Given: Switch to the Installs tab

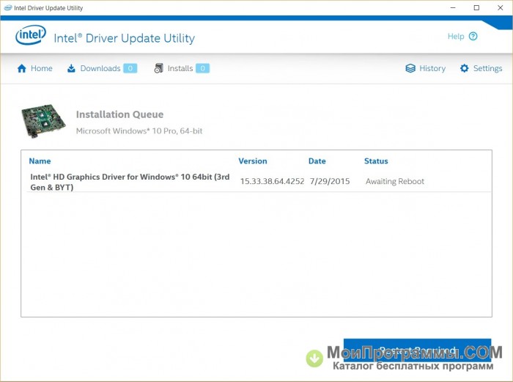Looking at the screenshot, I should [182, 68].
